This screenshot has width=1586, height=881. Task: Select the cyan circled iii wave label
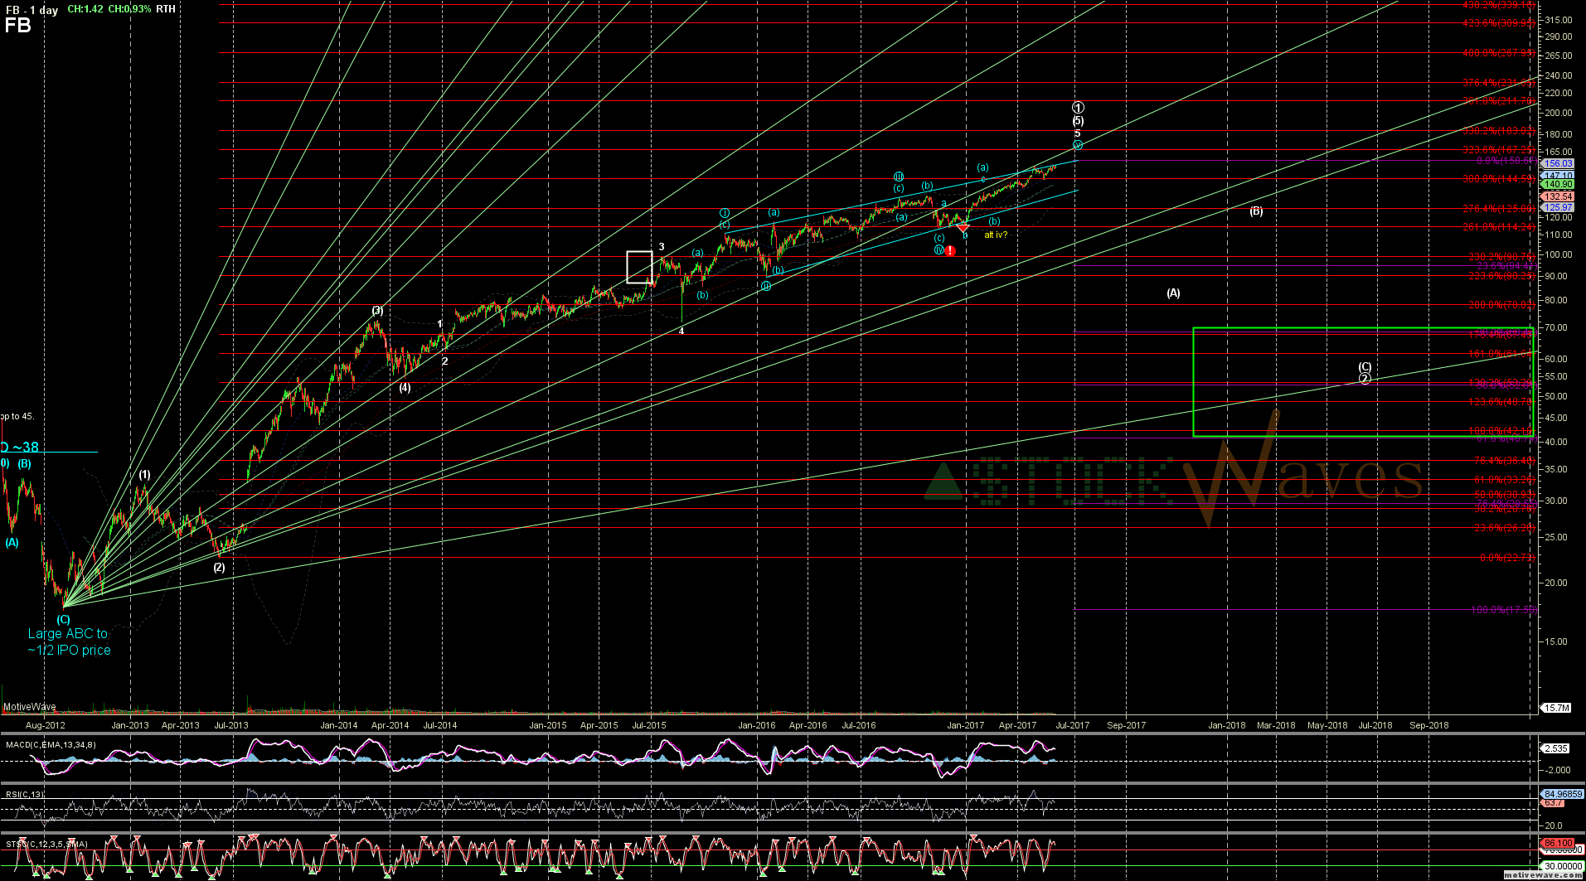pos(899,177)
